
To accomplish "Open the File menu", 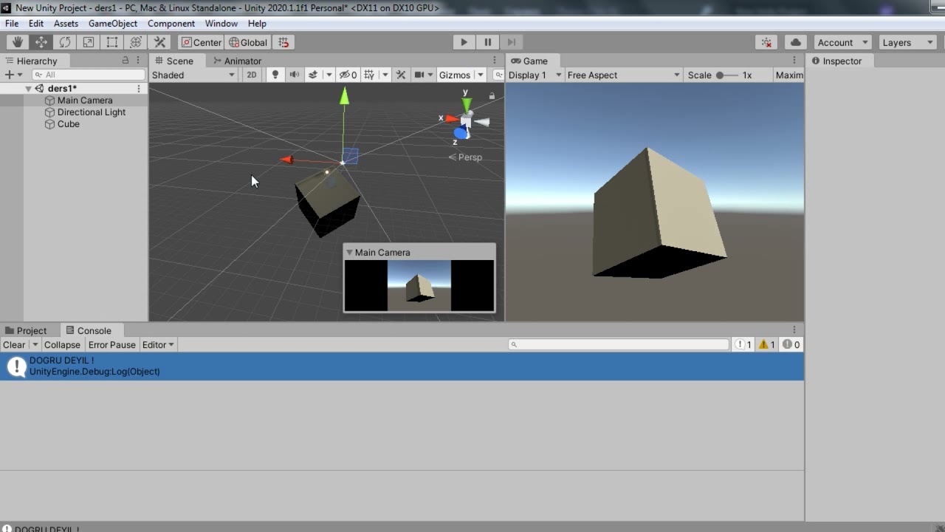I will tap(12, 24).
